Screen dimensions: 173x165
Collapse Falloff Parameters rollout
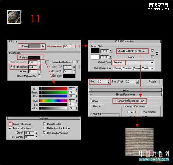pyautogui.click(x=125, y=41)
